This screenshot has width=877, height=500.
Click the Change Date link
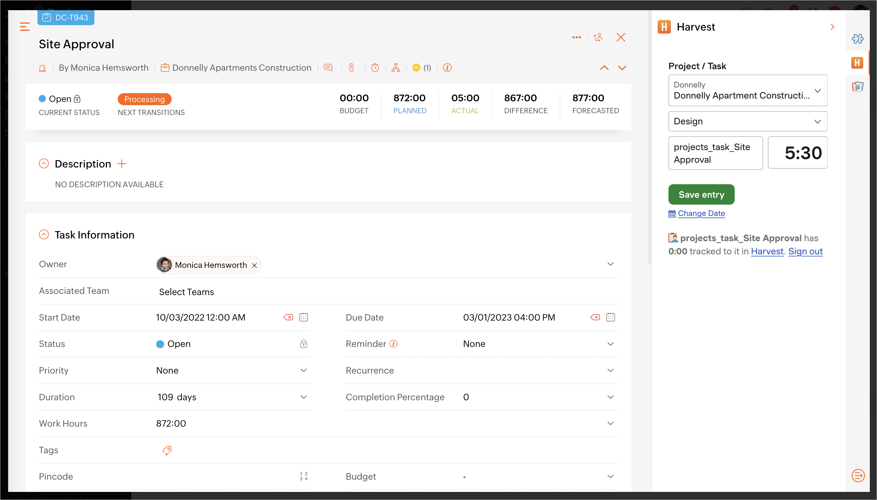pos(701,213)
